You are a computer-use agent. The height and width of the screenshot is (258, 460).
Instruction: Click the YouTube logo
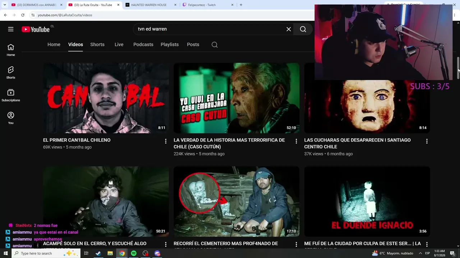36,29
